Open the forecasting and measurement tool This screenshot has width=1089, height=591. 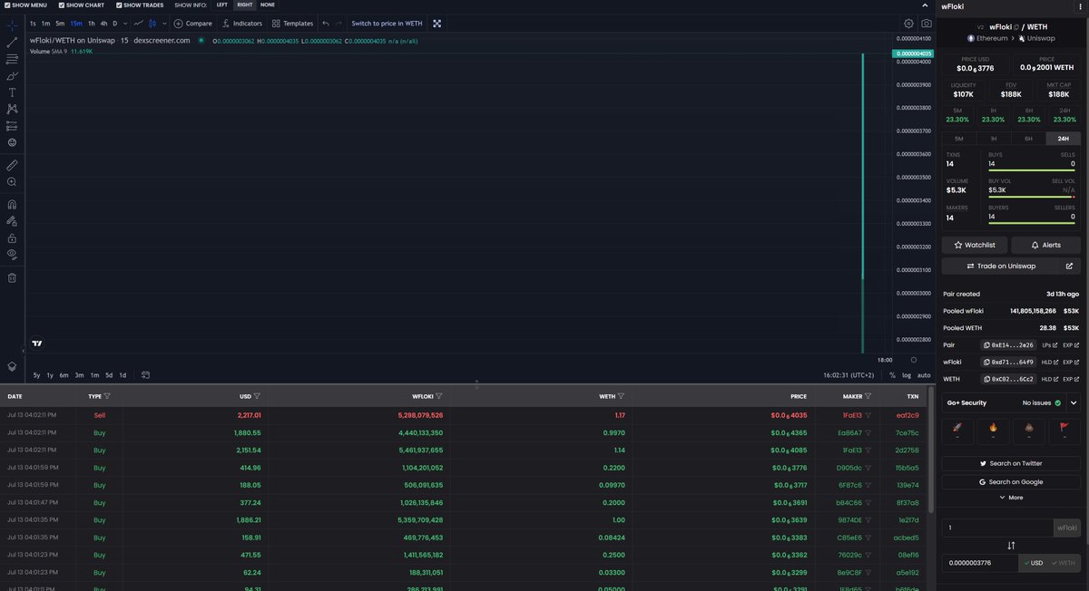[12, 126]
